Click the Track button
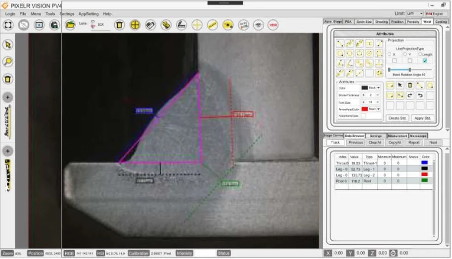452x259 pixels. (335, 143)
